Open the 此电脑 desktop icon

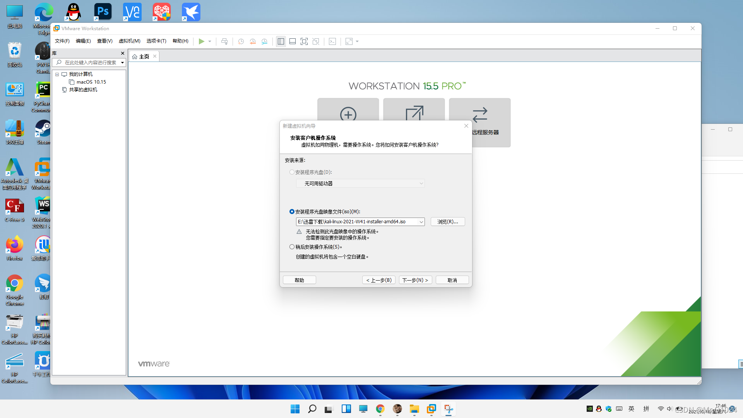(14, 16)
